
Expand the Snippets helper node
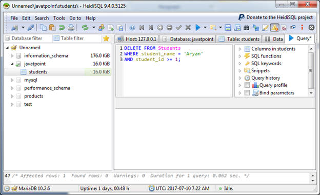coord(240,71)
